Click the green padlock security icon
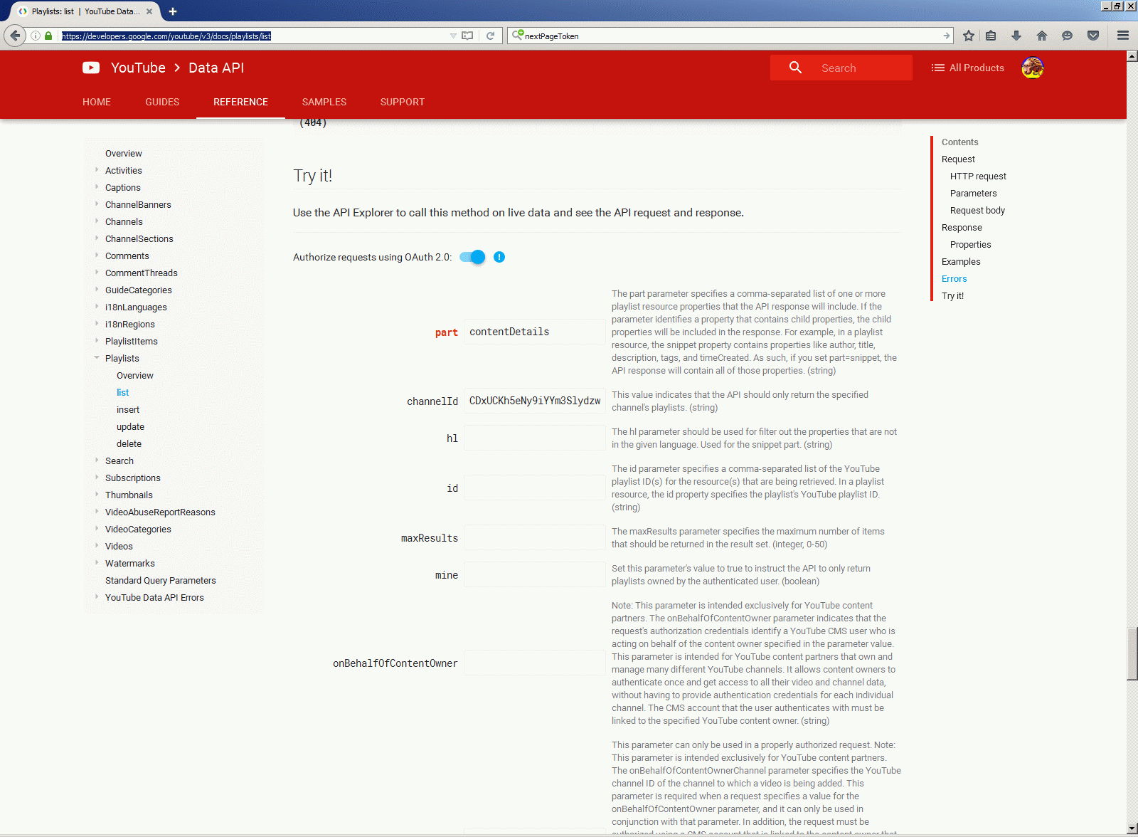Viewport: 1138px width, 837px height. (48, 36)
